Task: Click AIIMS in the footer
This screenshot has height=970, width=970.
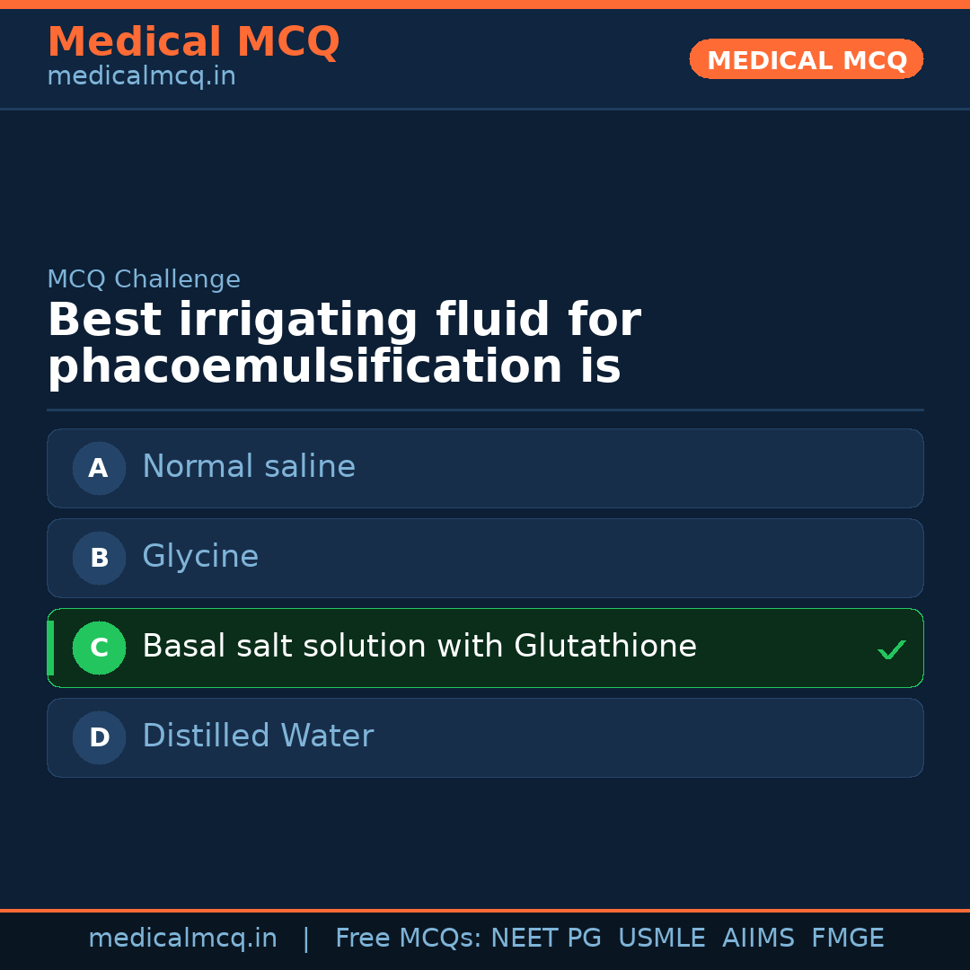Action: pos(758,939)
